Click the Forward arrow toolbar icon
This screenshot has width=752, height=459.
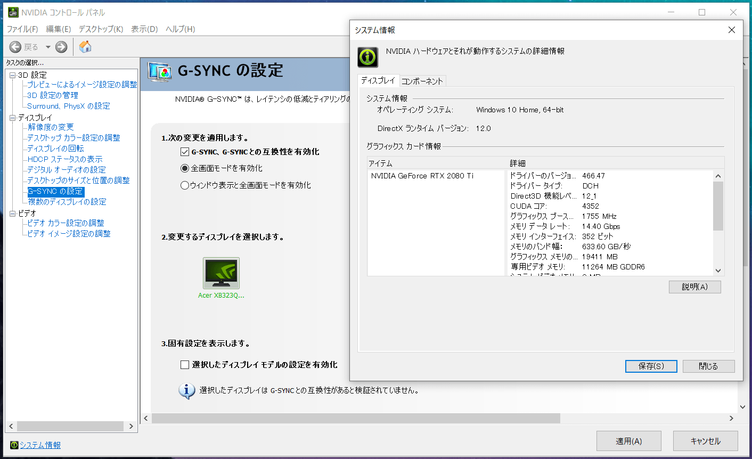coord(61,47)
